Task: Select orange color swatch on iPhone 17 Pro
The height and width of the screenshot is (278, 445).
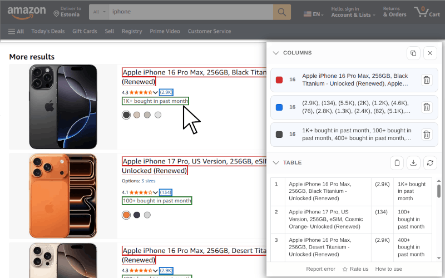Action: (x=126, y=215)
